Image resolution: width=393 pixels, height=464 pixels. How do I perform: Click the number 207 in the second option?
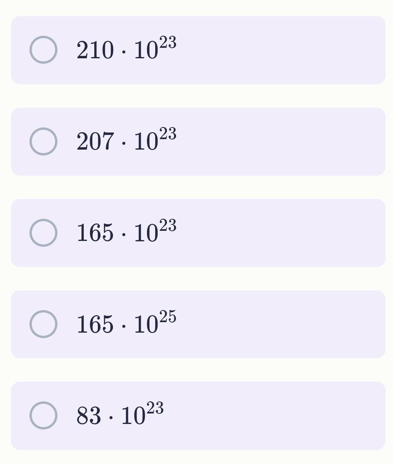[x=95, y=142]
